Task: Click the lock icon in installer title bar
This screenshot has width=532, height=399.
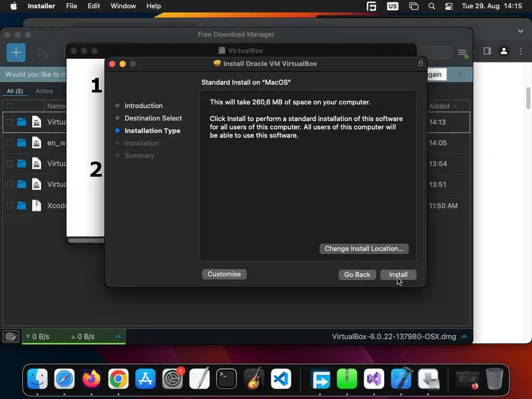Action: [x=420, y=63]
